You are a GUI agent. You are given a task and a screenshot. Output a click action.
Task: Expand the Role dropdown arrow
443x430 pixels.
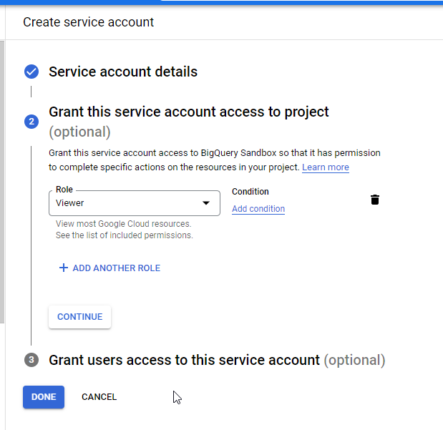tap(206, 203)
